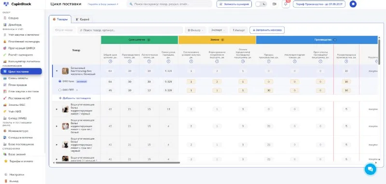Collapse the green Срок поставки column group
The height and width of the screenshot is (184, 386).
tap(149, 40)
